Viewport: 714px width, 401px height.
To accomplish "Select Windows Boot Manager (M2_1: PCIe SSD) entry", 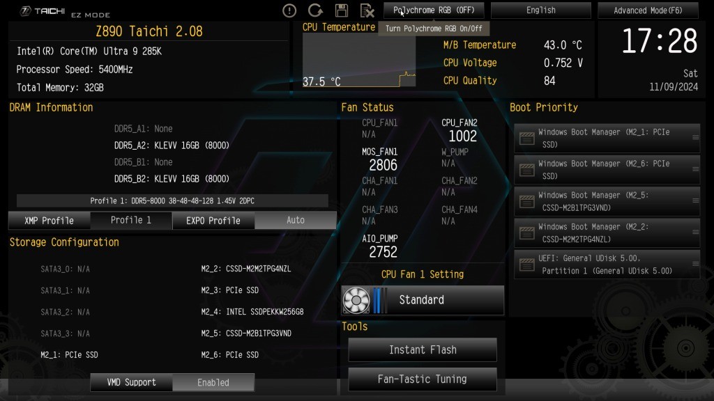I will (607, 139).
